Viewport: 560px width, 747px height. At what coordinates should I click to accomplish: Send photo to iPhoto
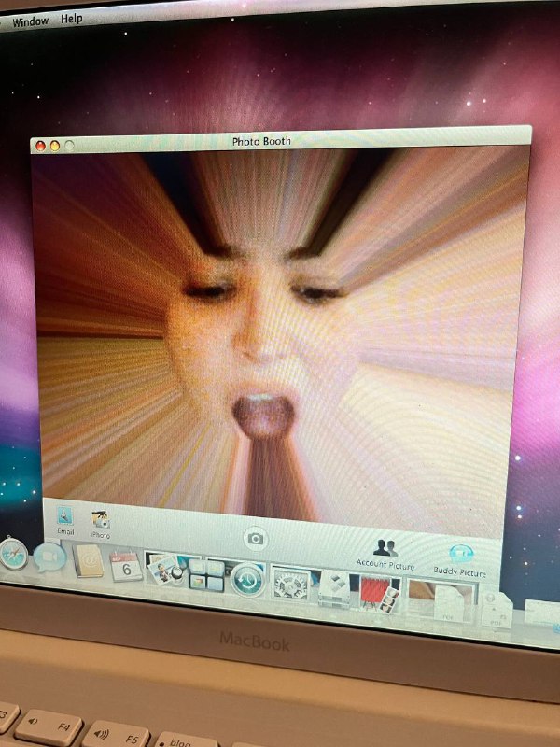[x=100, y=520]
